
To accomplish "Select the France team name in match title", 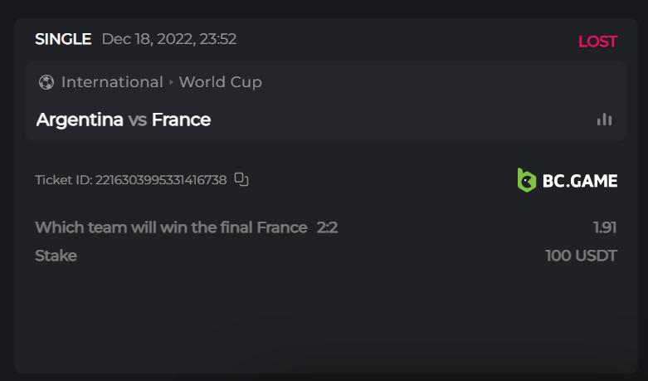I will [x=181, y=120].
